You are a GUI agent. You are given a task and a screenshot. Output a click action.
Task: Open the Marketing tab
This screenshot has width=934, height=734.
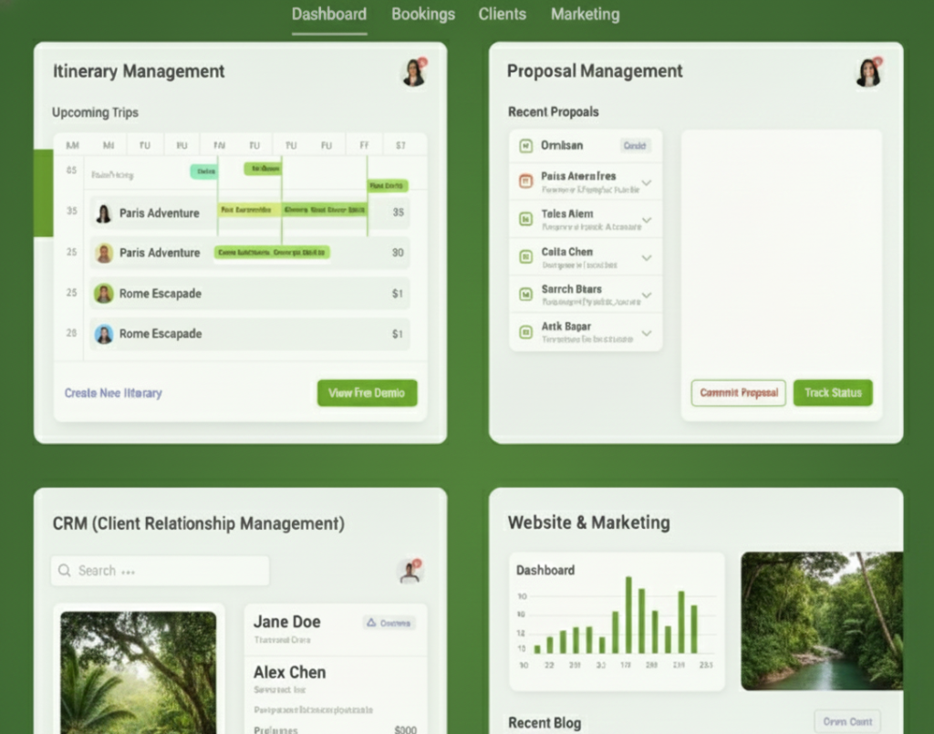point(585,15)
